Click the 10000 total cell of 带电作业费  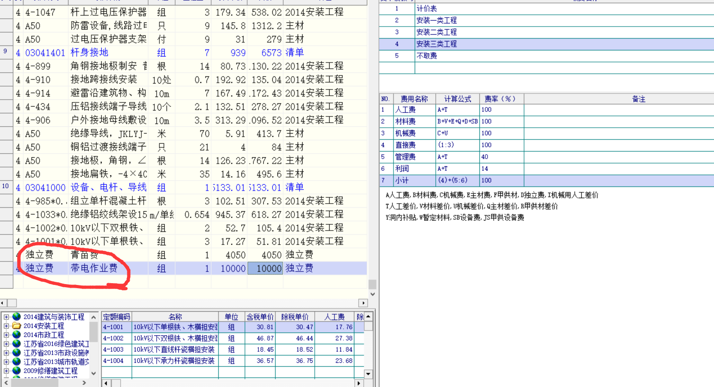coord(265,268)
